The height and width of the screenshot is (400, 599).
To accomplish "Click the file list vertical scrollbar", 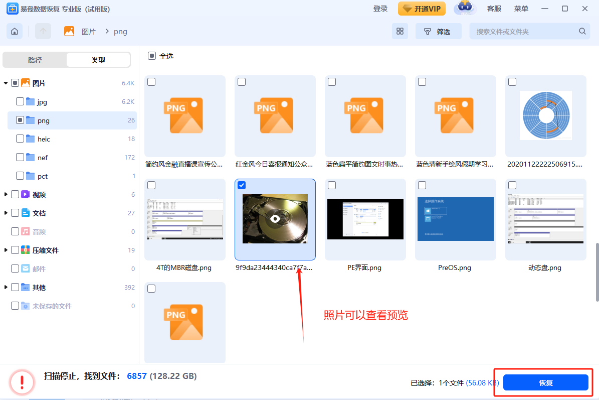I will [x=596, y=272].
